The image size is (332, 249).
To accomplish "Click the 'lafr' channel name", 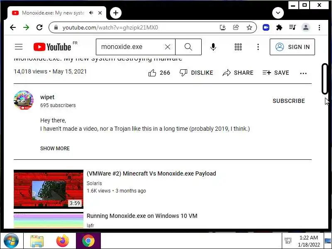I will (x=90, y=225).
